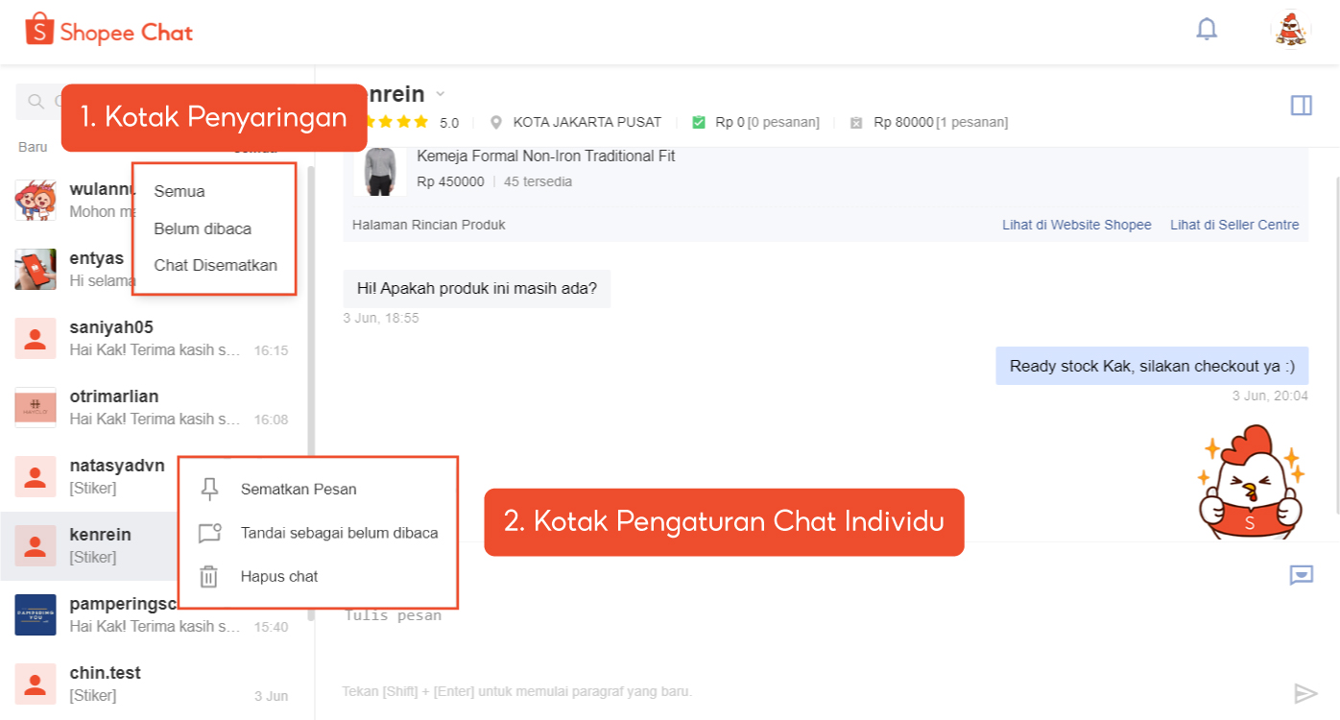Select Chat Disematkan filter option
Screen dimensions: 1340x720
tap(215, 265)
